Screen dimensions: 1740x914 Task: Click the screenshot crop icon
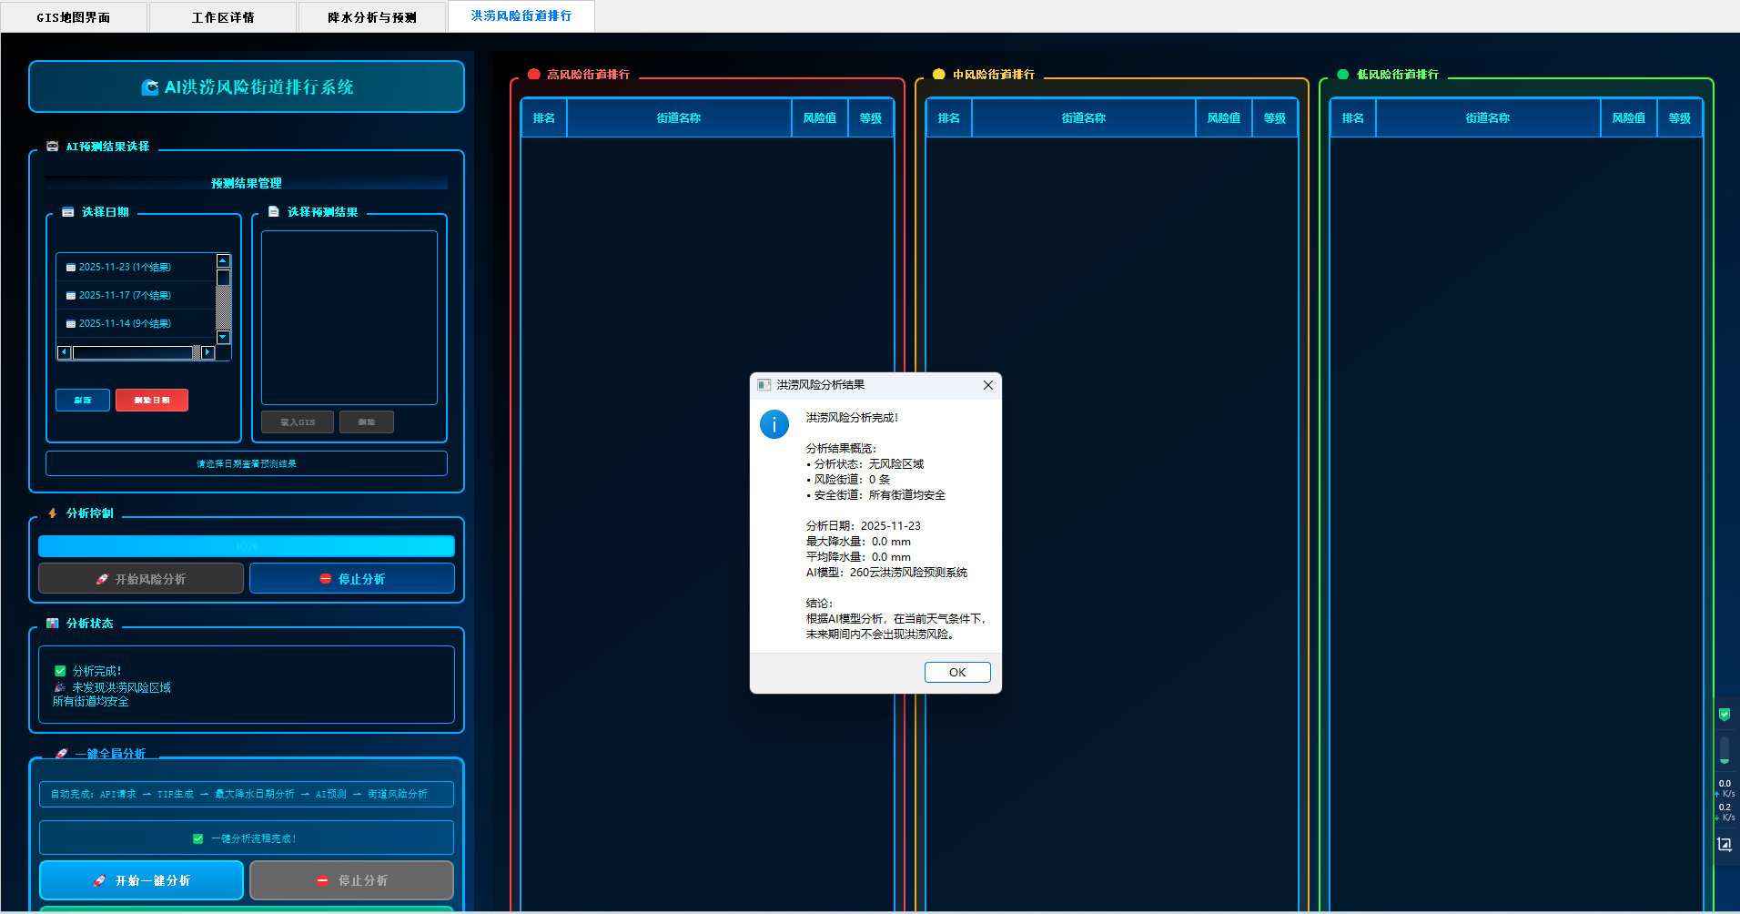tap(1724, 844)
